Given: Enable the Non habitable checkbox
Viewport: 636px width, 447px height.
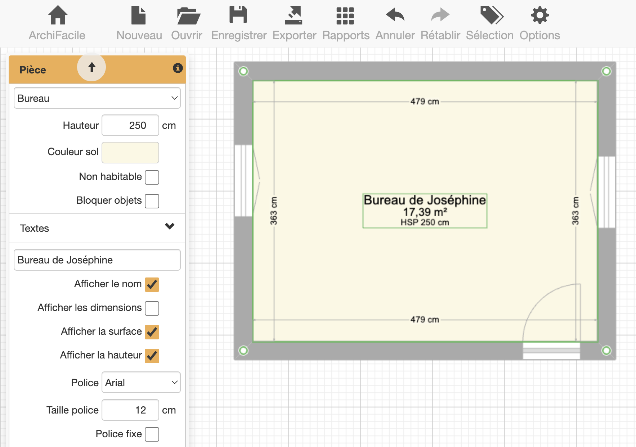Looking at the screenshot, I should pyautogui.click(x=152, y=177).
